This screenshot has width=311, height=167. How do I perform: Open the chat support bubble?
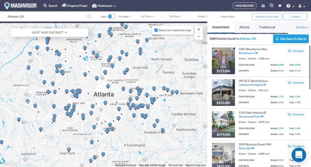click(298, 154)
